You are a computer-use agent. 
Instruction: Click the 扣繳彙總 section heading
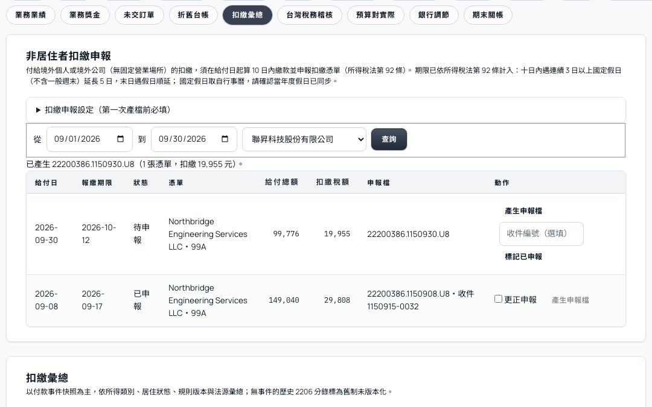coord(47,378)
